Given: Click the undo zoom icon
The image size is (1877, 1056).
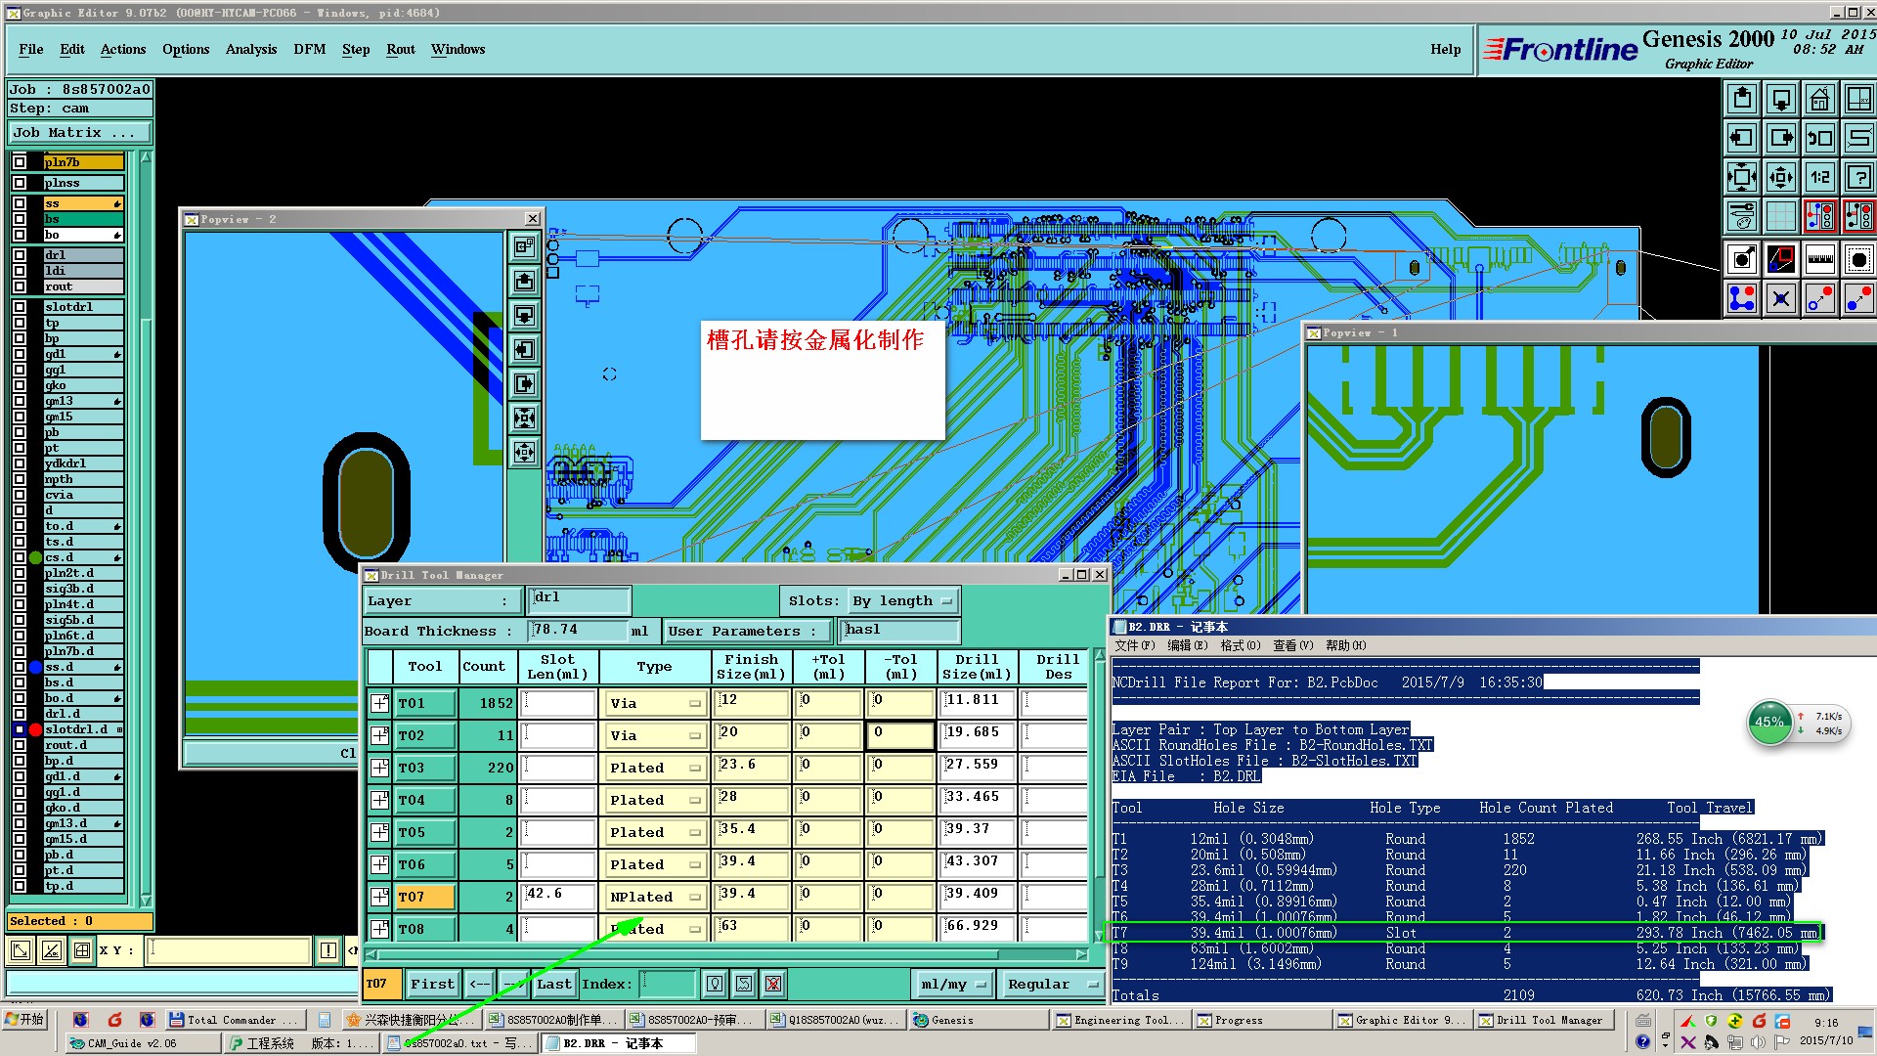Looking at the screenshot, I should tap(1819, 138).
